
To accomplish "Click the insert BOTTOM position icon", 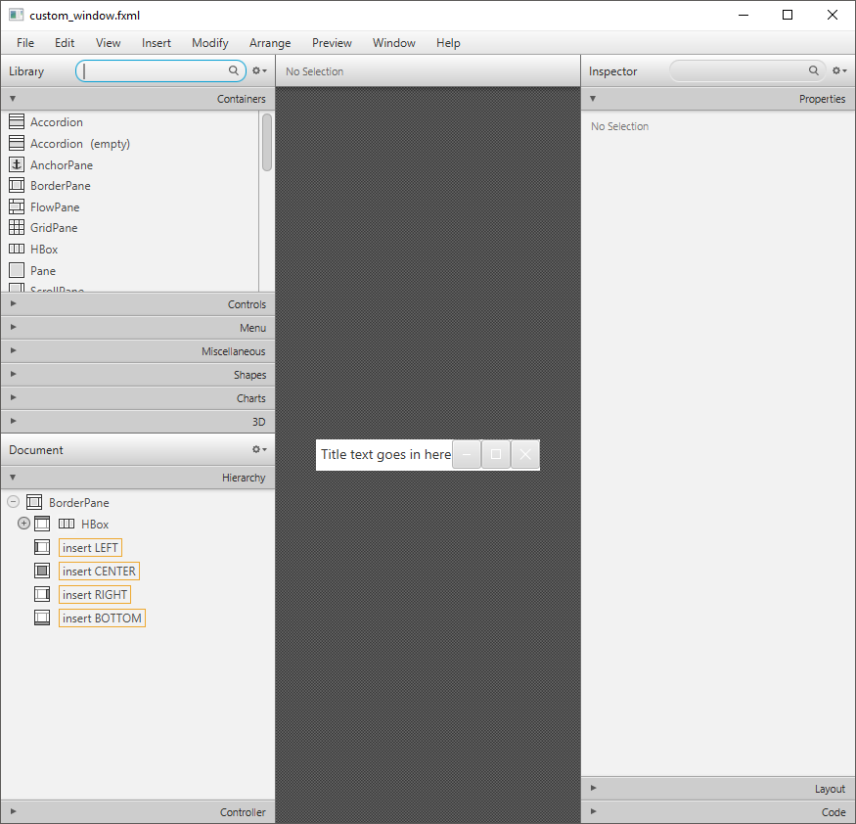I will pyautogui.click(x=42, y=618).
